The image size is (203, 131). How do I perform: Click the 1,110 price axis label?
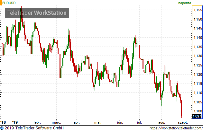(x=198, y=93)
